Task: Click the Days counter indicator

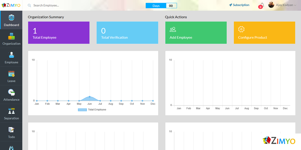Action: (x=161, y=6)
